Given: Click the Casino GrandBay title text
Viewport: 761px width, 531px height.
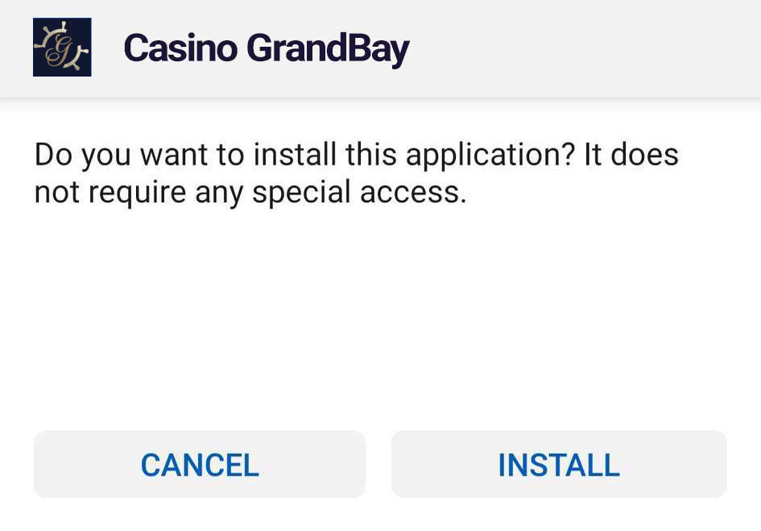Looking at the screenshot, I should 267,49.
